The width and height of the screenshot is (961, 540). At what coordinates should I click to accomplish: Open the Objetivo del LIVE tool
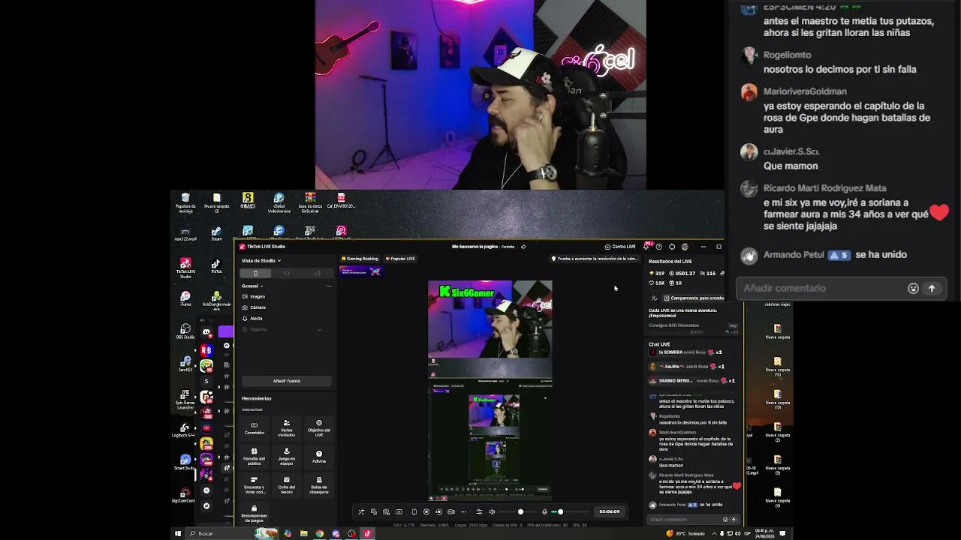(319, 427)
